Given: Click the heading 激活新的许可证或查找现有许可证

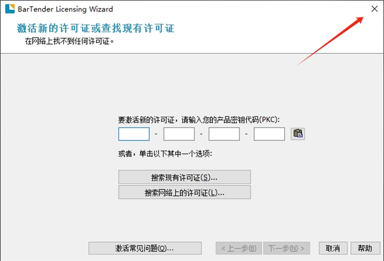Looking at the screenshot, I should point(95,28).
